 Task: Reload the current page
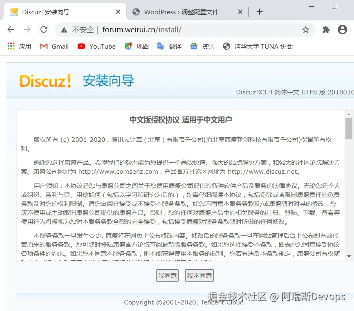[44, 29]
